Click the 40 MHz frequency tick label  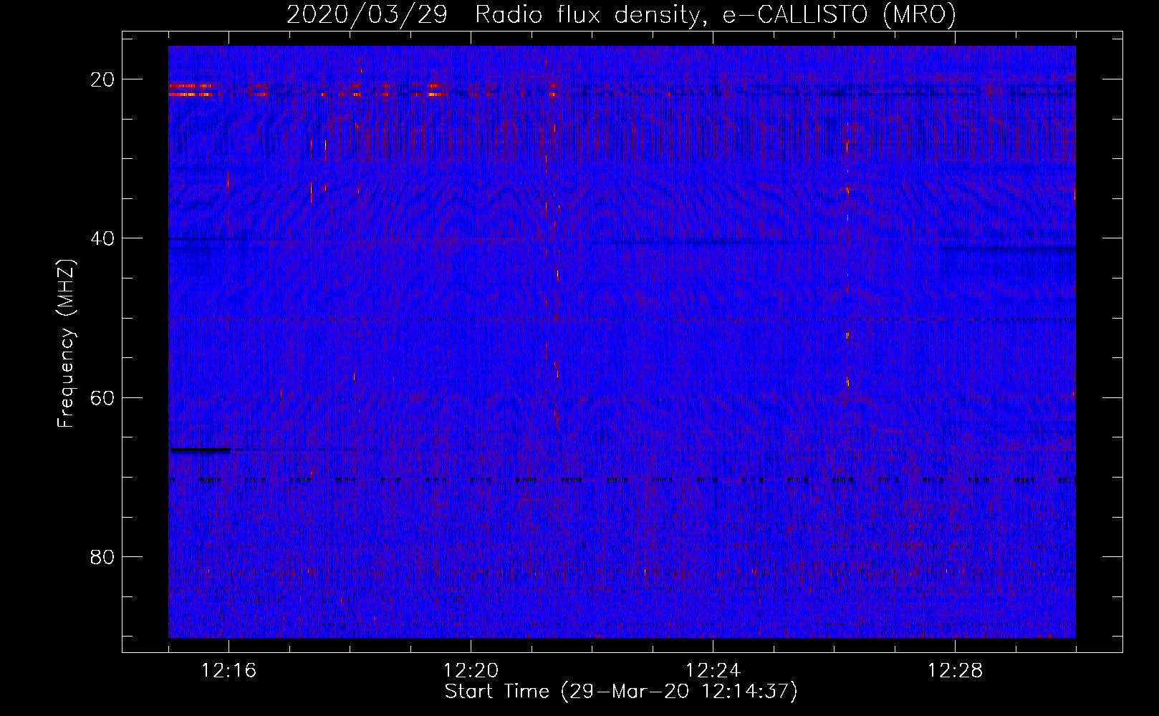pos(102,238)
